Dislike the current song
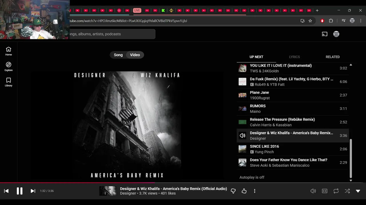Screen dimensions: 366x205 pos(233,191)
